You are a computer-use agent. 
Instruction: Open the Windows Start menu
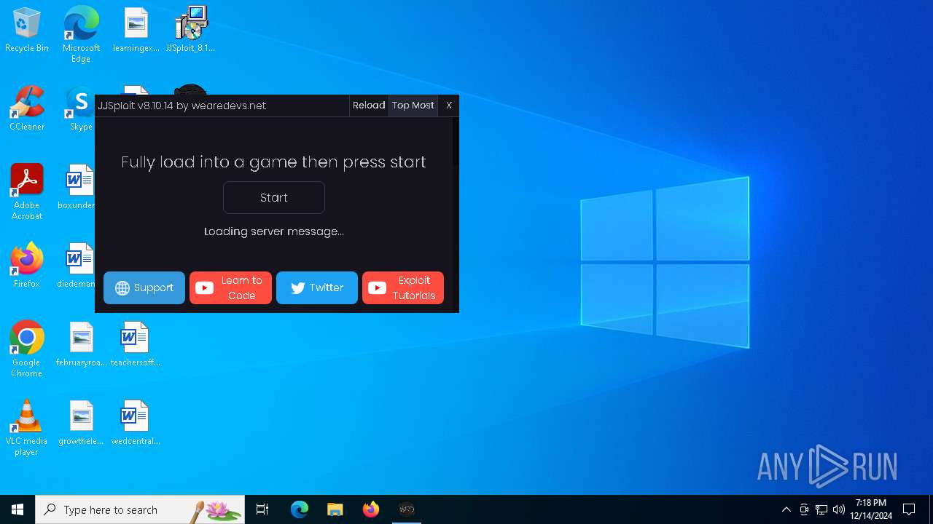17,509
